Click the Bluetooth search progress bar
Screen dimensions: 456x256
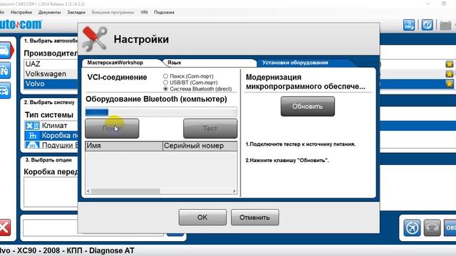click(x=161, y=112)
